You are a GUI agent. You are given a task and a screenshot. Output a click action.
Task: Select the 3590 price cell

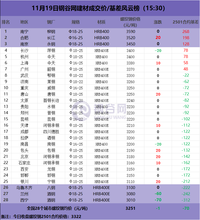pos(130,31)
